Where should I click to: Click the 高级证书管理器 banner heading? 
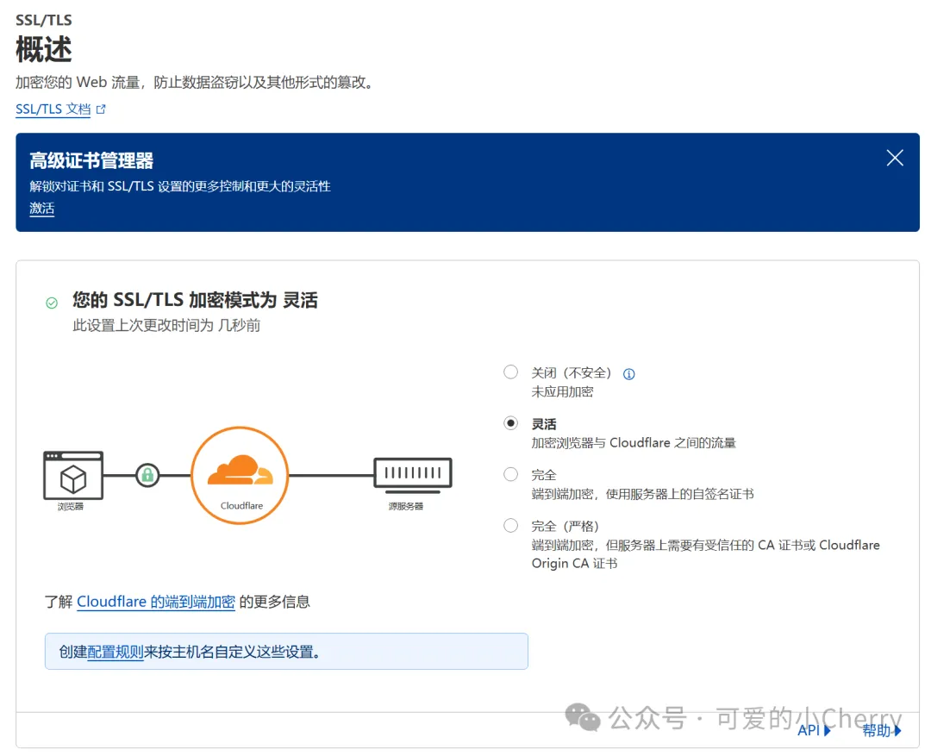tap(91, 160)
